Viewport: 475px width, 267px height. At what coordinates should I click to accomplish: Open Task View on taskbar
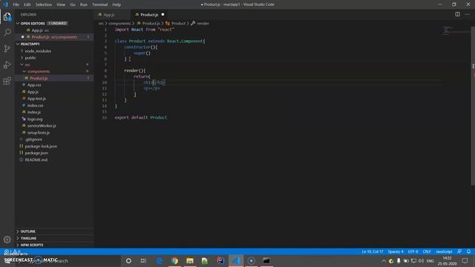pyautogui.click(x=143, y=260)
